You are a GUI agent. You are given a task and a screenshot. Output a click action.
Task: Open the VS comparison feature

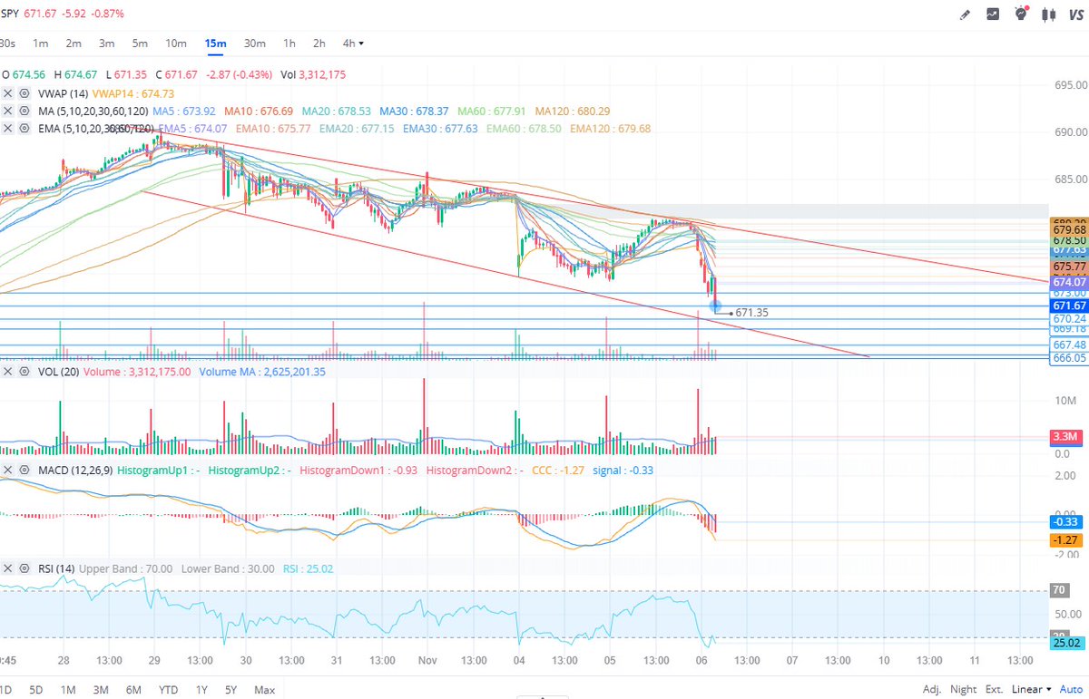(1075, 15)
